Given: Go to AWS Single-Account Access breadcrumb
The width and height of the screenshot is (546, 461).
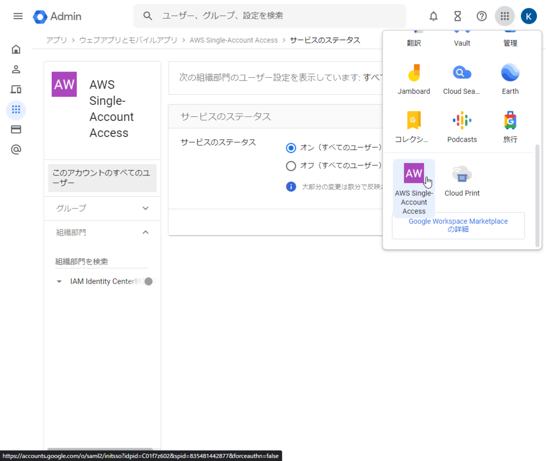Looking at the screenshot, I should click(234, 40).
